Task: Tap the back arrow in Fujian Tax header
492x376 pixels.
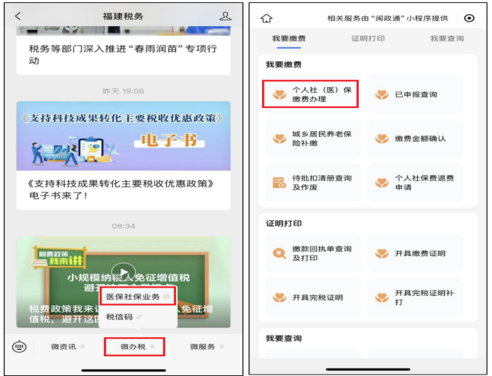Action: [18, 16]
